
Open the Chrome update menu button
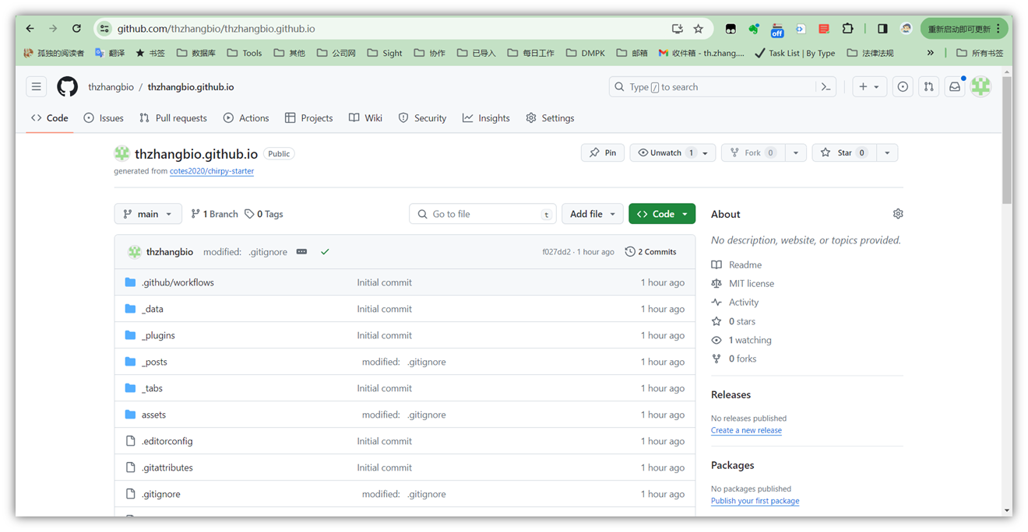[964, 29]
